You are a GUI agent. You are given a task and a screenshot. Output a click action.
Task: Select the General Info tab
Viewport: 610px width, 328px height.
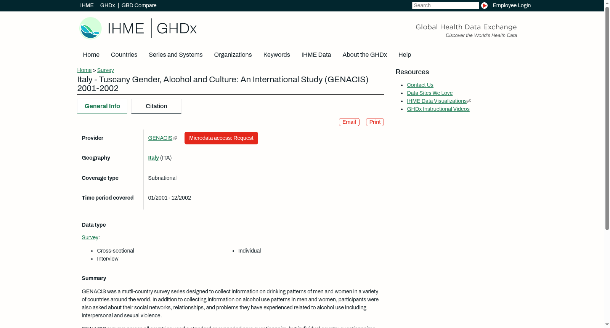click(x=102, y=106)
